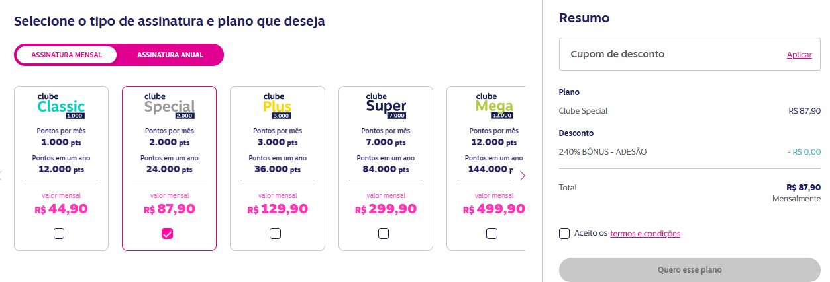Open the termos e condições link

(645, 234)
